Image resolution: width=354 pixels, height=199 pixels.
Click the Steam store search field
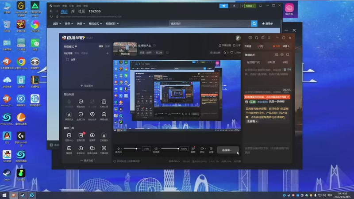tap(210, 23)
